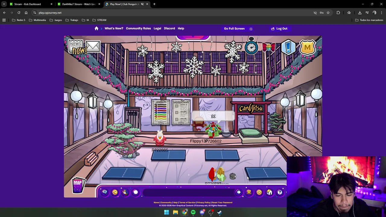Click the blue exclamation shield icon
The width and height of the screenshot is (386, 217).
(x=289, y=47)
